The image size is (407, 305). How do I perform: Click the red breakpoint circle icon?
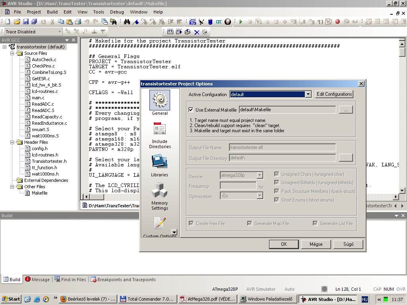pyautogui.click(x=337, y=22)
